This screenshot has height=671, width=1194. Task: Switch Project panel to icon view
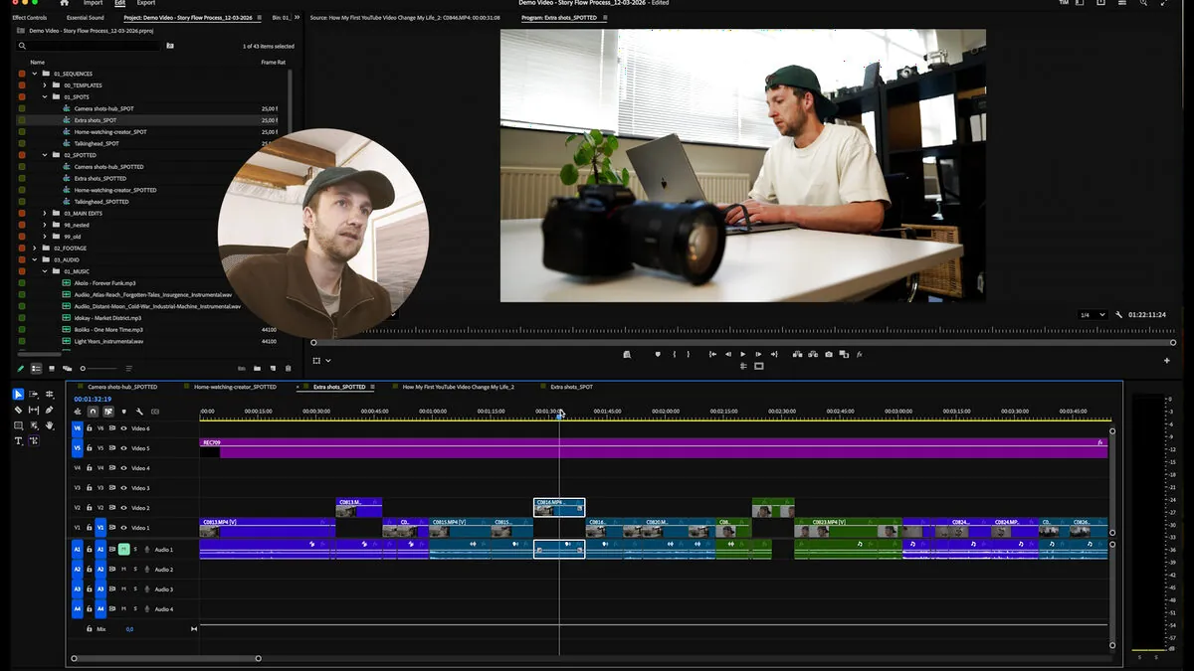click(x=52, y=369)
